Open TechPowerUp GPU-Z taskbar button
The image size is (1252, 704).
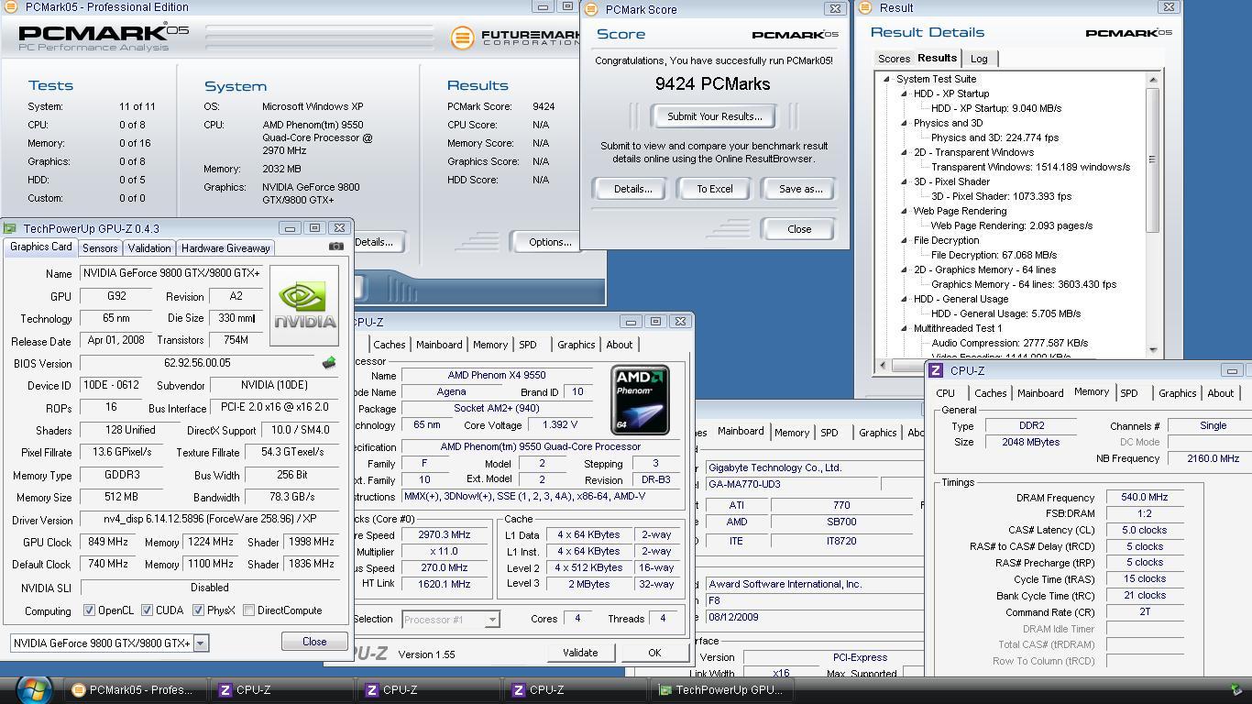tap(722, 690)
